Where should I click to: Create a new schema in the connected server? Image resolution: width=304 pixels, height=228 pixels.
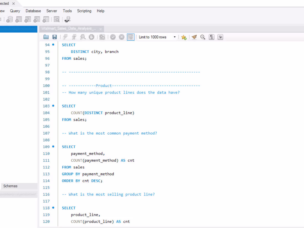pyautogui.click(x=9, y=19)
